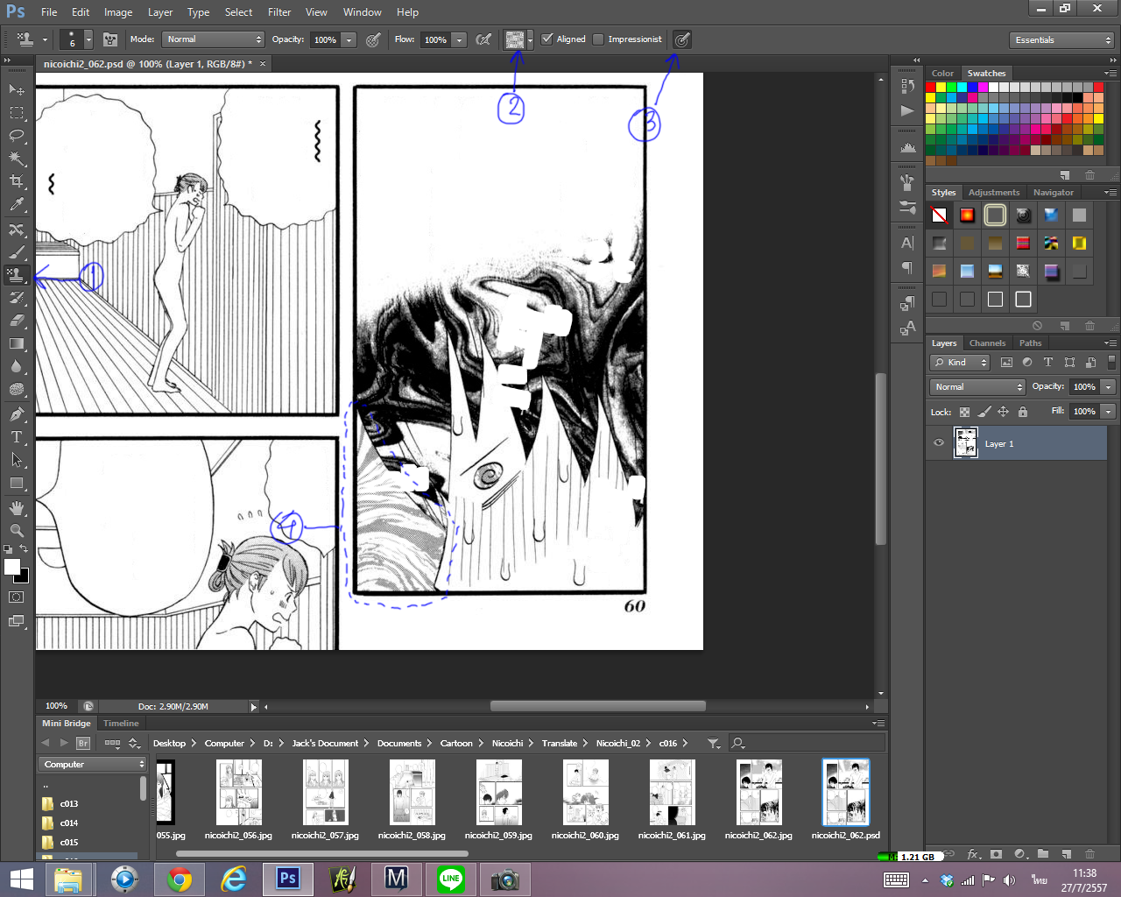Select the Horizontal Type tool
Screen dimensions: 1121x897
[17, 437]
